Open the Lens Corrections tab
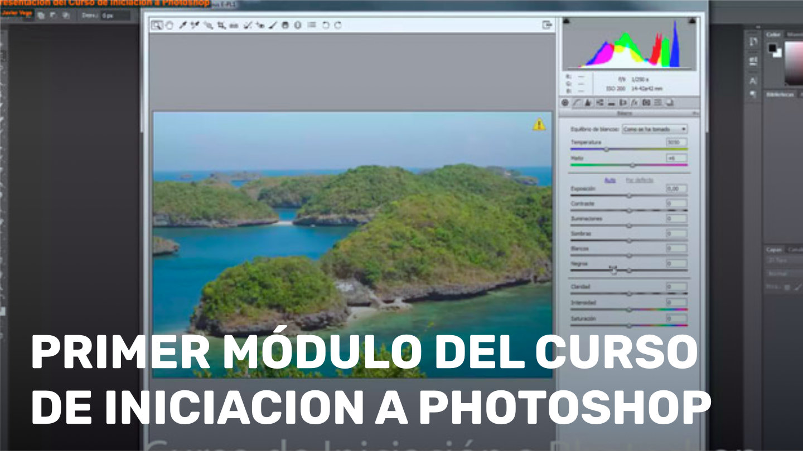Viewport: 803px width, 451px height. coord(623,102)
